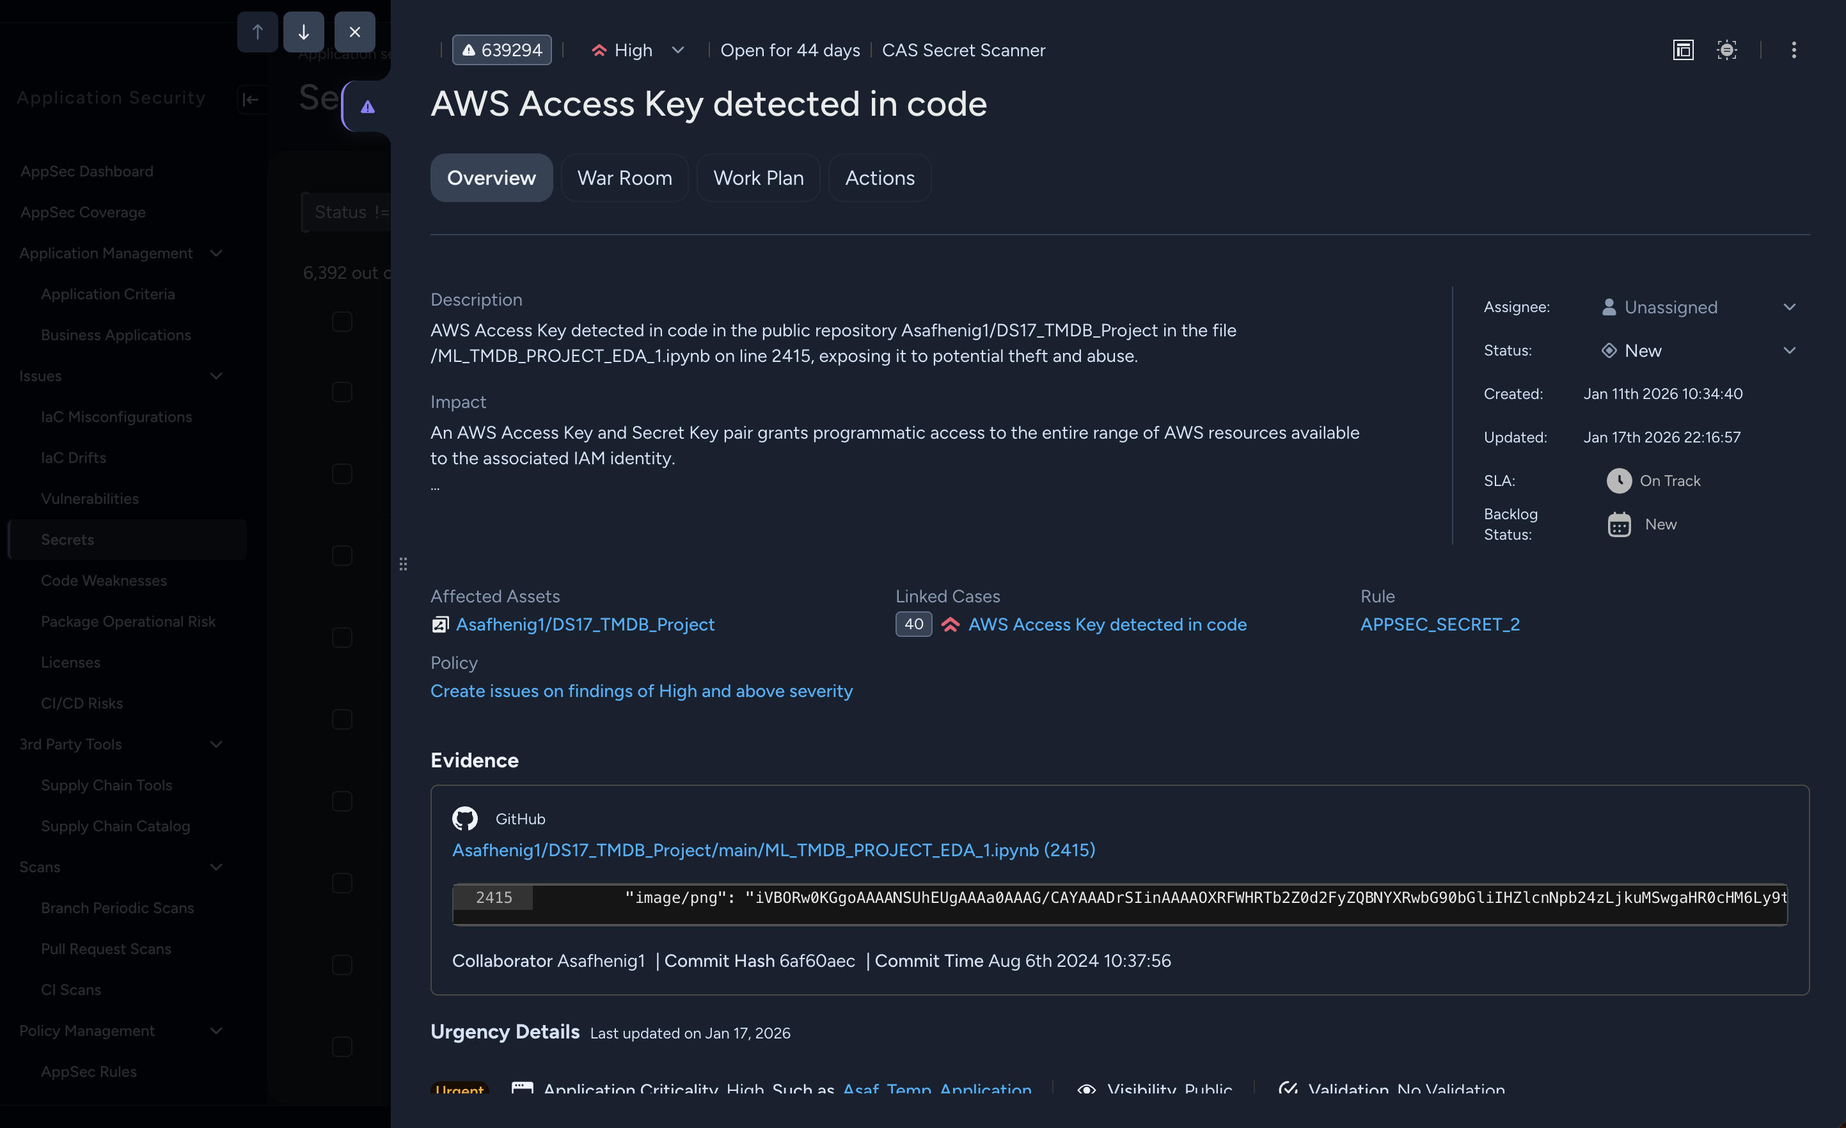This screenshot has height=1128, width=1846.
Task: Switch to the War Room tab
Action: point(624,178)
